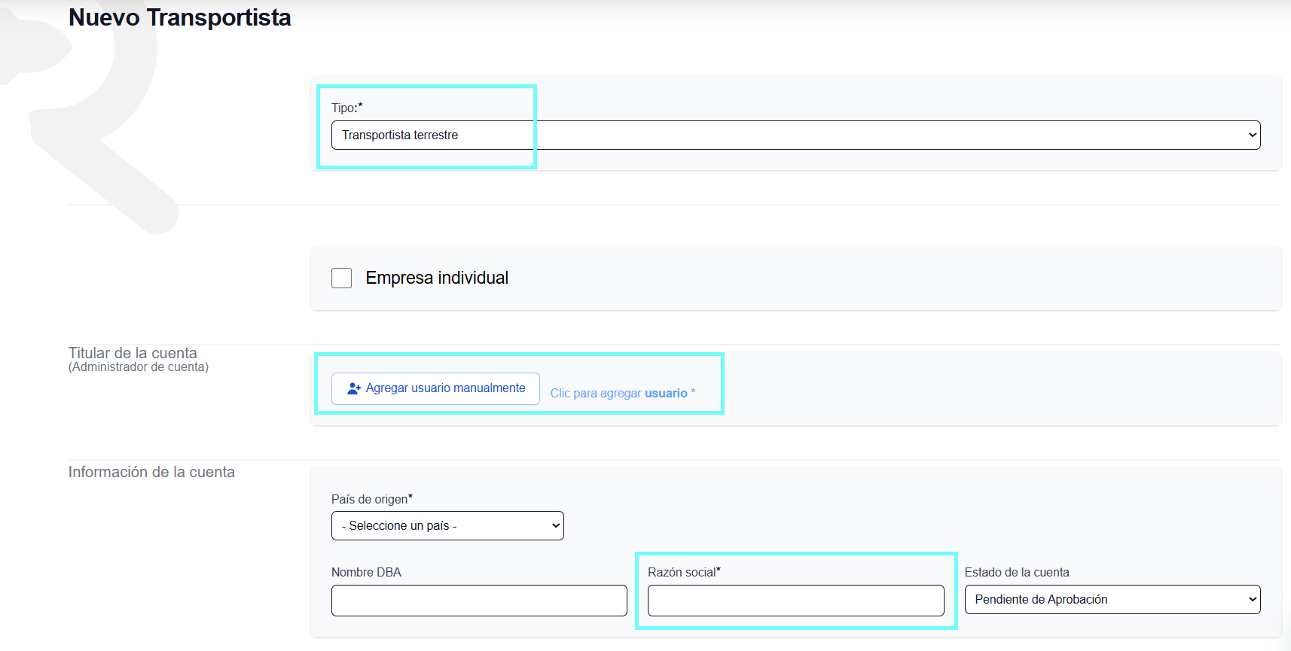
Task: Click the 'Tipo:*' field label
Action: [347, 108]
